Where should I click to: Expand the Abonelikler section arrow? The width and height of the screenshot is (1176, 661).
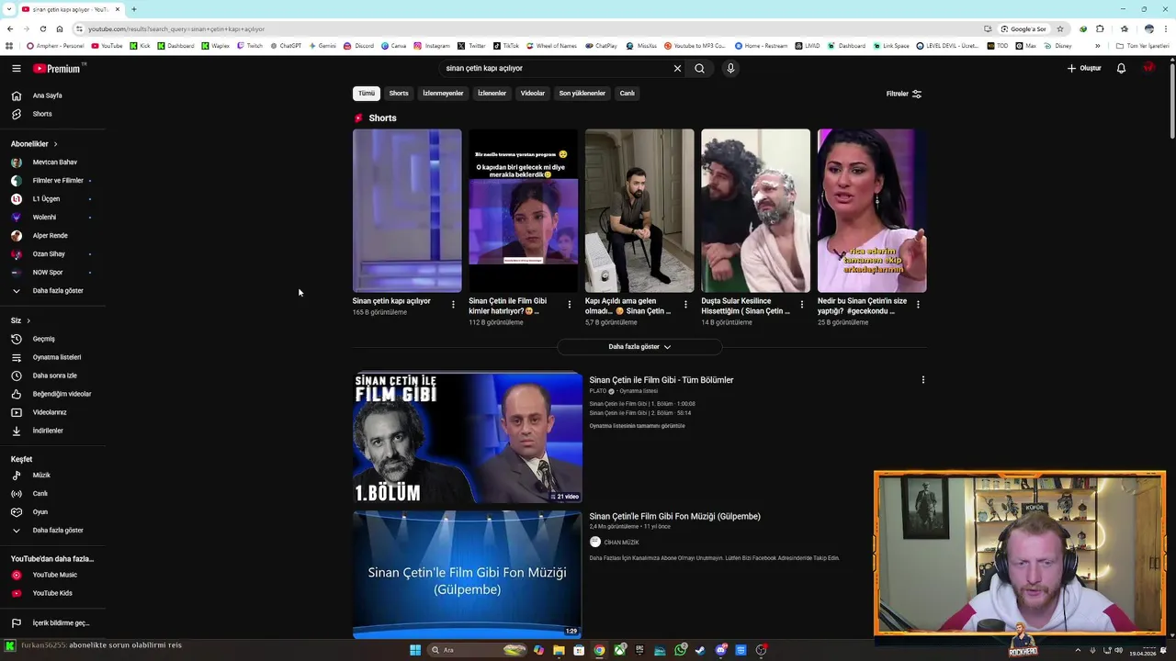coord(55,144)
